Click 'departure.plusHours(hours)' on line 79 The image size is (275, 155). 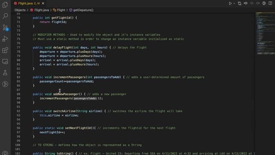click(x=82, y=56)
